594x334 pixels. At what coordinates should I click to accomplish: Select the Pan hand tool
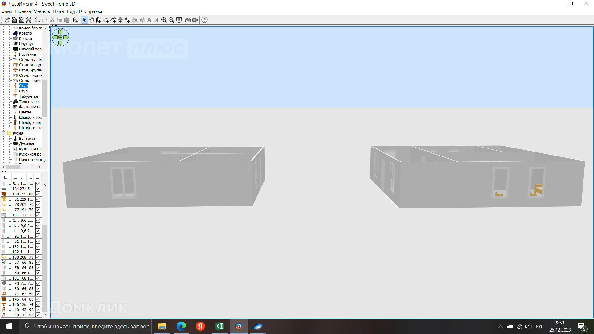coord(92,20)
